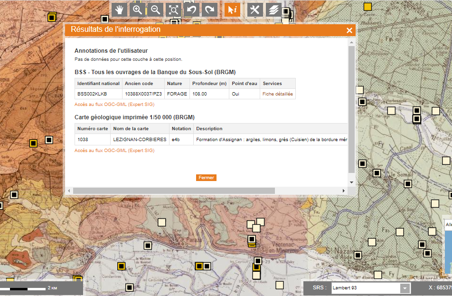Click the scroll right arrow of the results dialog

tap(344, 191)
